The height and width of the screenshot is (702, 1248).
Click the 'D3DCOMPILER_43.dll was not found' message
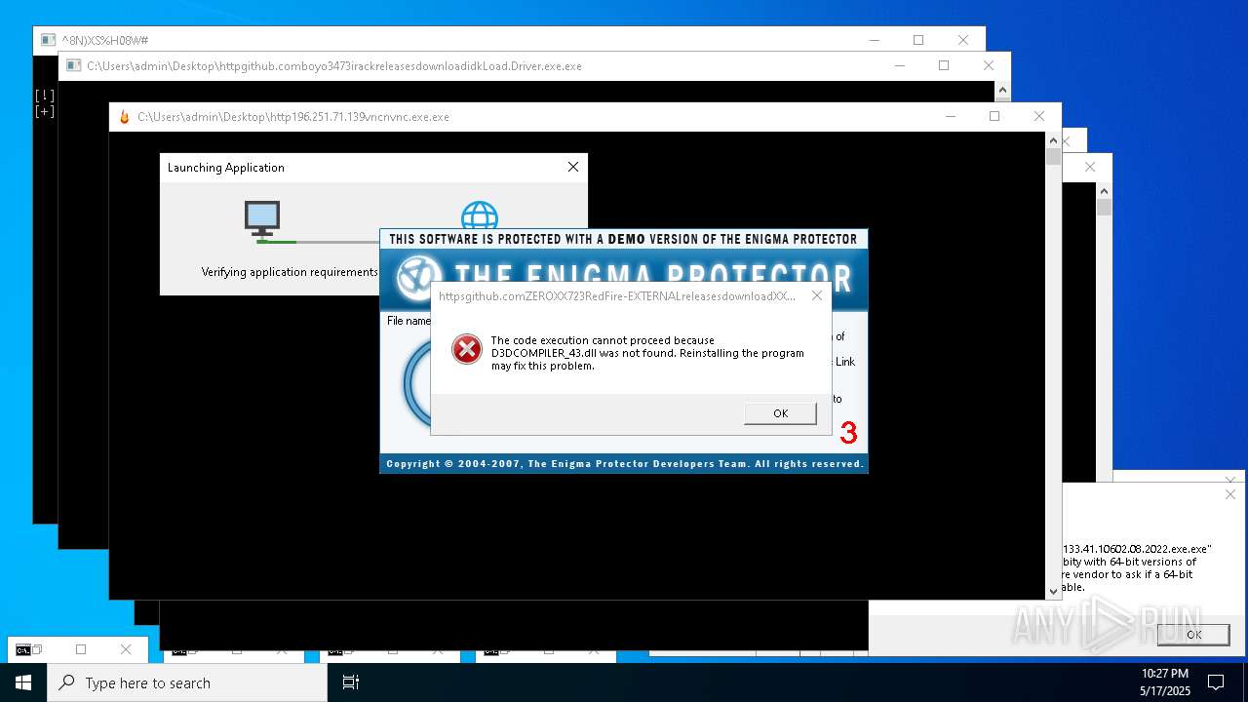tap(647, 353)
